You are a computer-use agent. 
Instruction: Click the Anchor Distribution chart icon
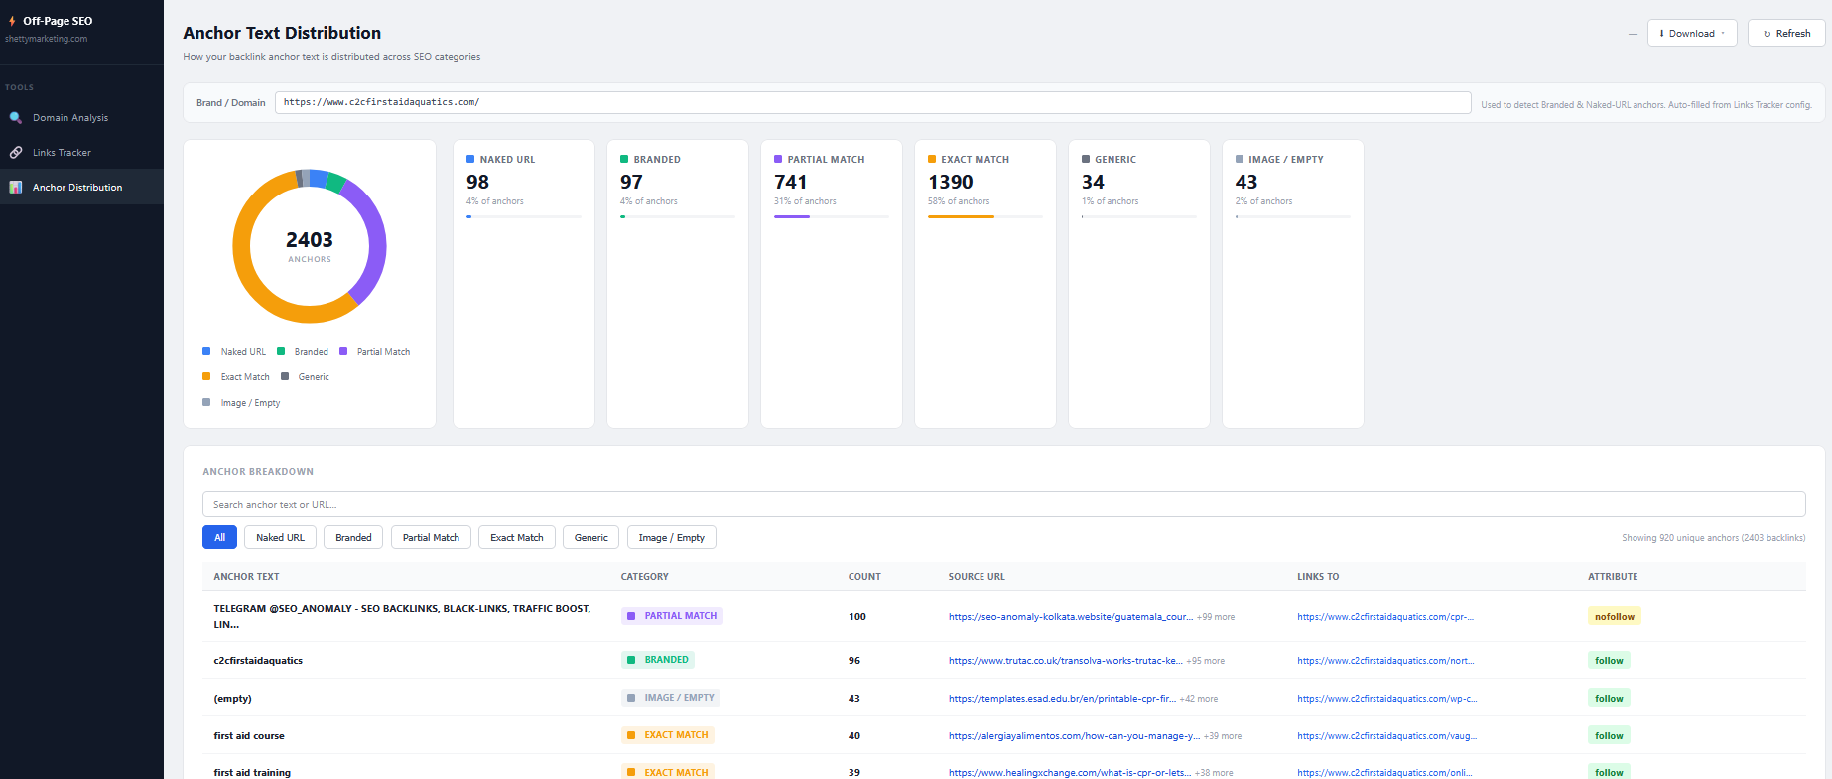click(16, 188)
